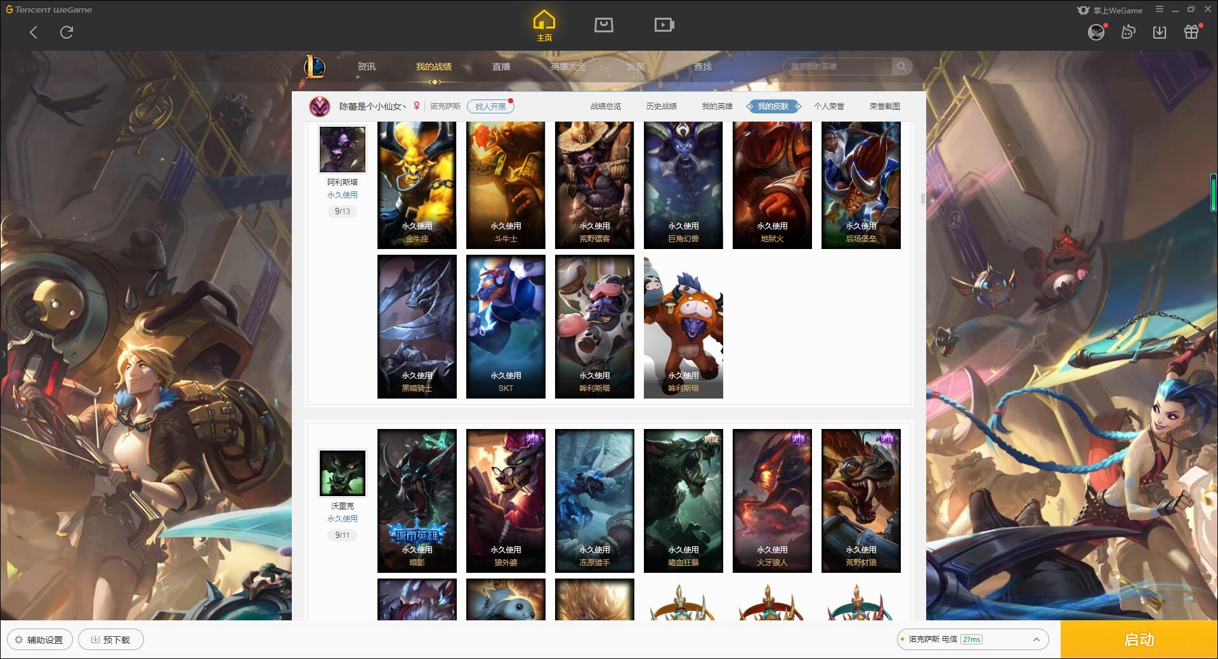Open the 历史战绩 sub-tab
The image size is (1218, 659).
click(x=662, y=106)
